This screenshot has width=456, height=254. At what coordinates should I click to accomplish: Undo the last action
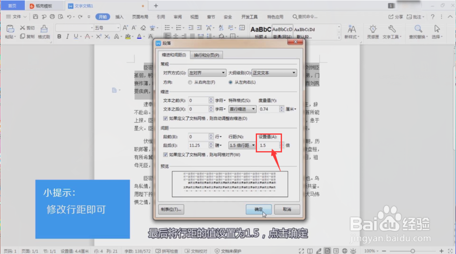click(69, 16)
